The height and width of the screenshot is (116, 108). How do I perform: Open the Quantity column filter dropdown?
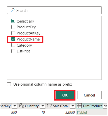pyautogui.click(x=43, y=106)
